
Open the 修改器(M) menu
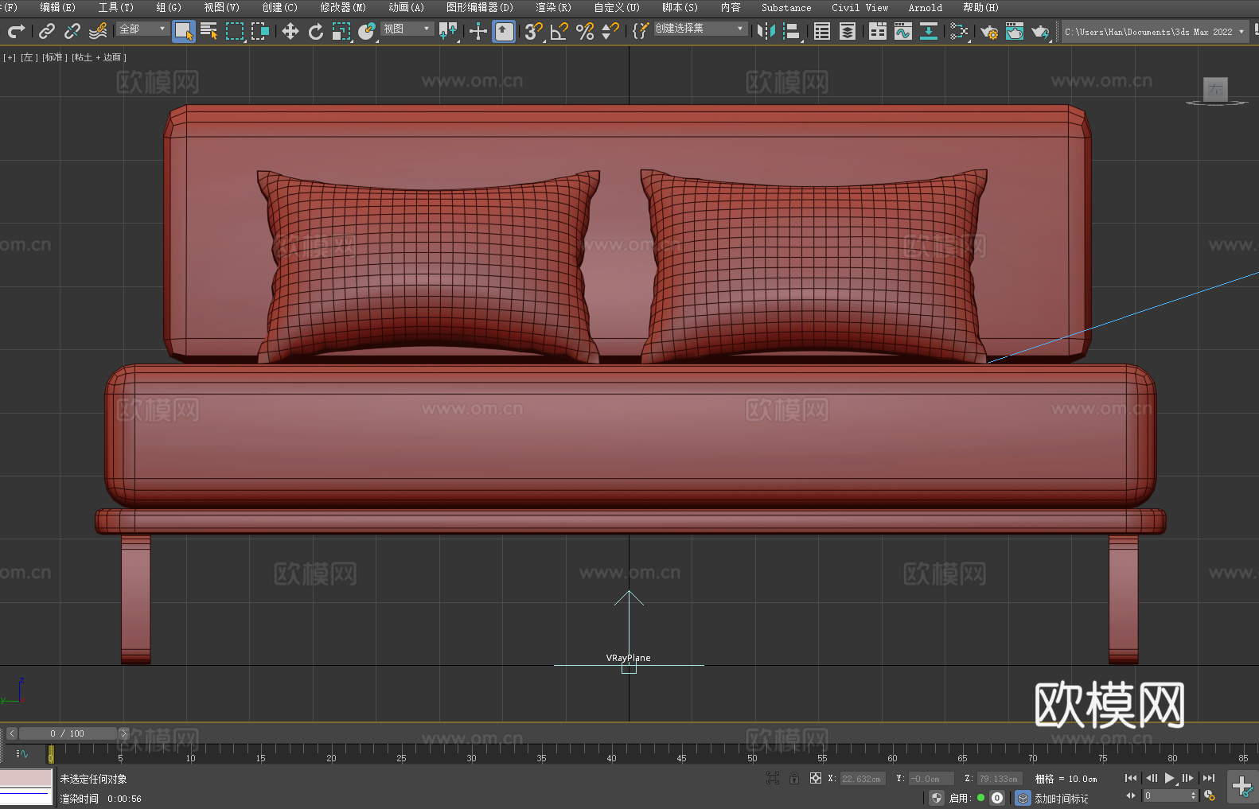point(343,7)
